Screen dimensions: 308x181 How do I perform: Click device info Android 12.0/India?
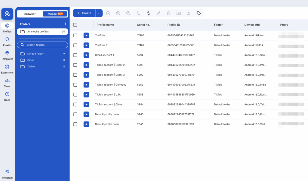pos(255,84)
